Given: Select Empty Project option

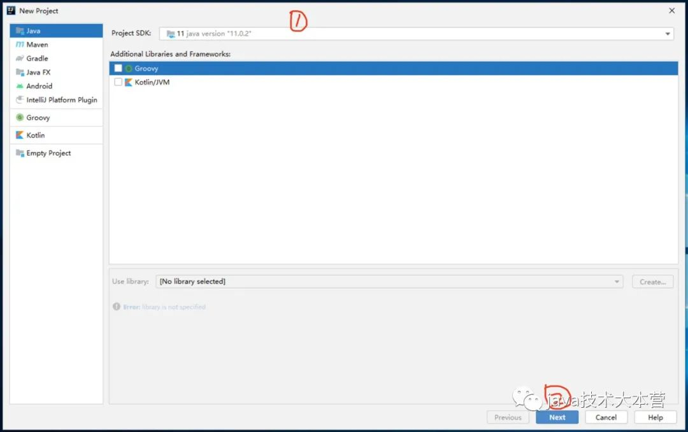Looking at the screenshot, I should tap(56, 153).
